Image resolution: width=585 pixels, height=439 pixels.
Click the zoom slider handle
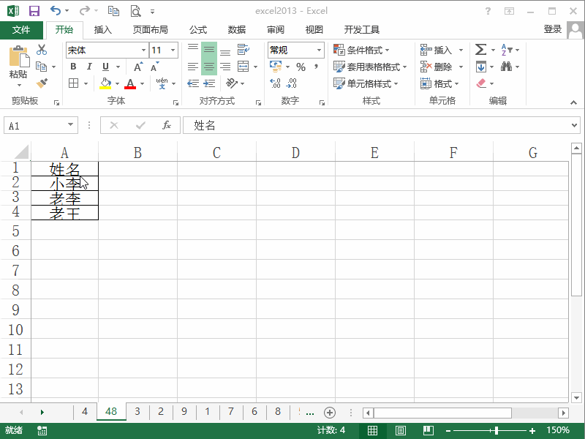(x=494, y=430)
